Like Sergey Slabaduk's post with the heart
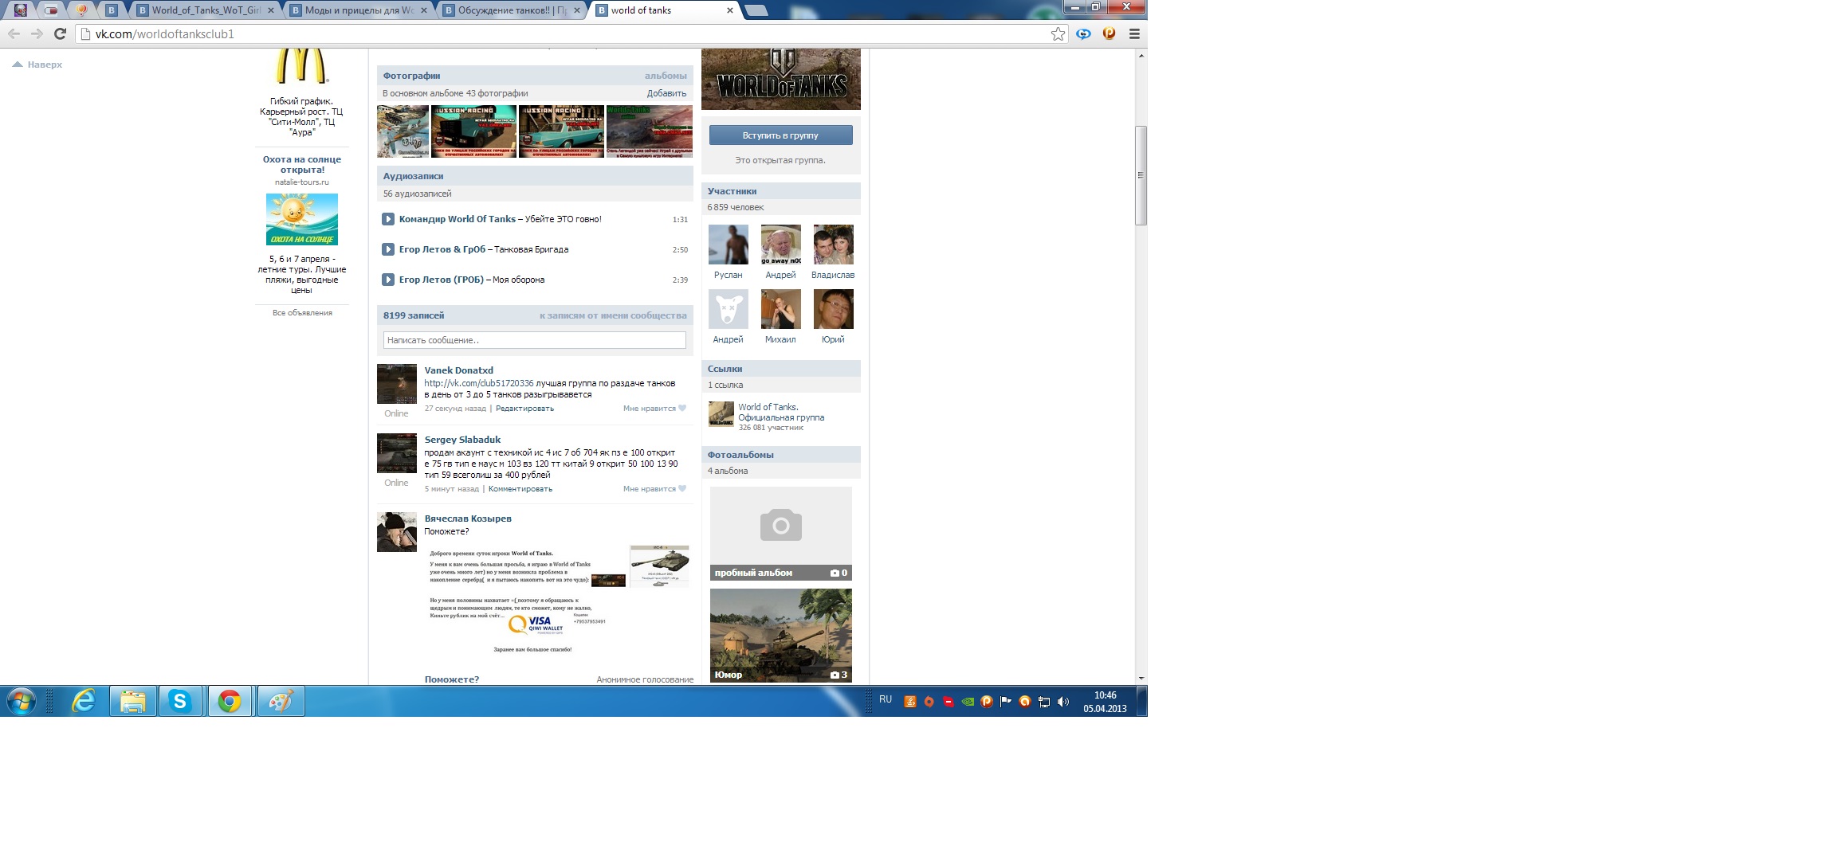 (681, 489)
